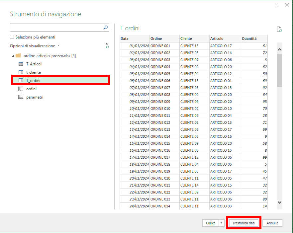The image size is (293, 233).
Task: Click the Articolo column header
Action: click(x=225, y=39)
